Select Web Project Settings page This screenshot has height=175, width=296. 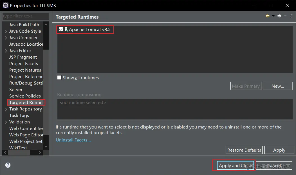pos(26,141)
